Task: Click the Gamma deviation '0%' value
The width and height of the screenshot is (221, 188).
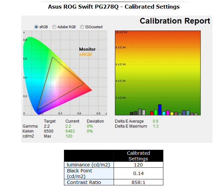Action: [x=90, y=126]
